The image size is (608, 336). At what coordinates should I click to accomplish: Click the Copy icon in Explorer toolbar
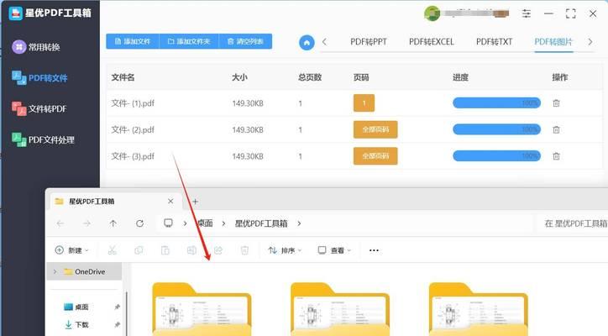[x=139, y=250]
